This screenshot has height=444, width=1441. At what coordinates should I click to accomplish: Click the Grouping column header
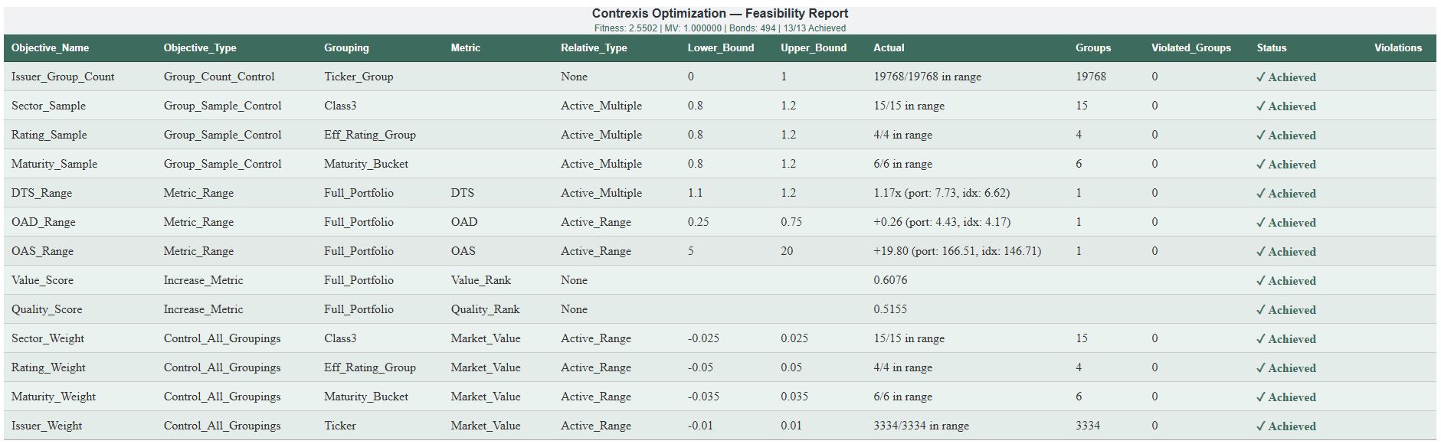pyautogui.click(x=346, y=47)
